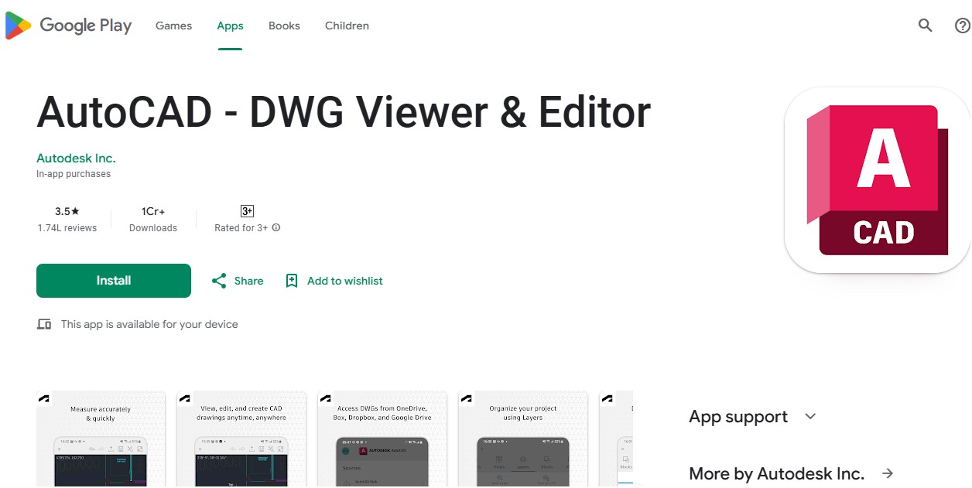
Task: Expand the App support section
Action: point(810,417)
